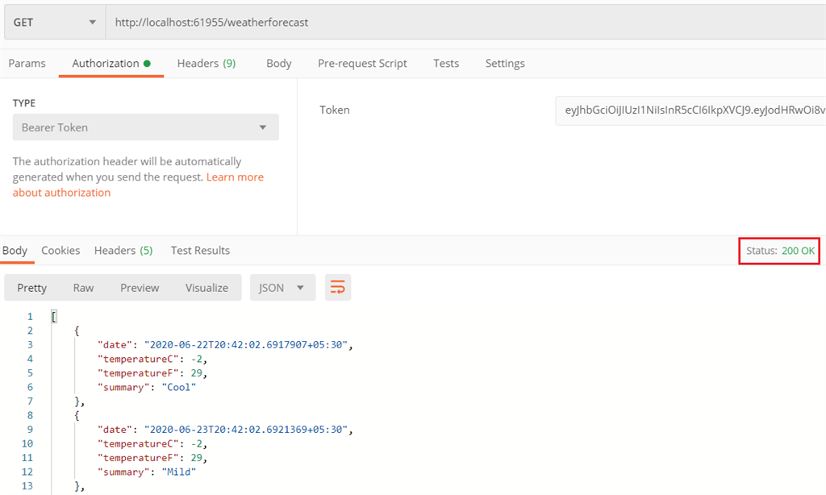Open the GET method dropdown
The image size is (826, 495).
pos(55,22)
